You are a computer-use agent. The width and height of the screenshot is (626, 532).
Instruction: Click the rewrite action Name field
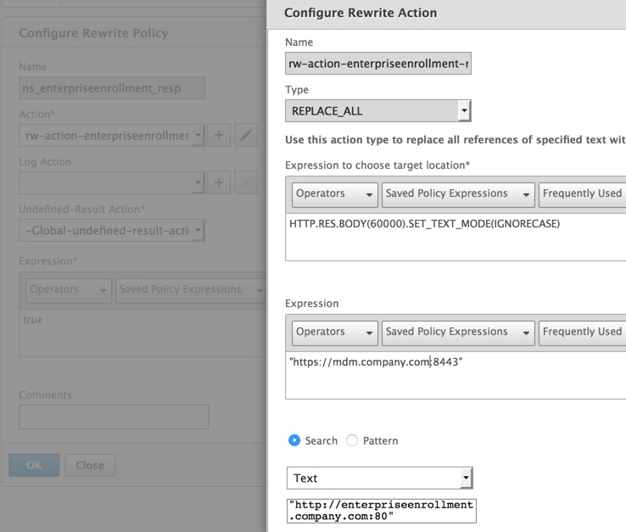(378, 64)
